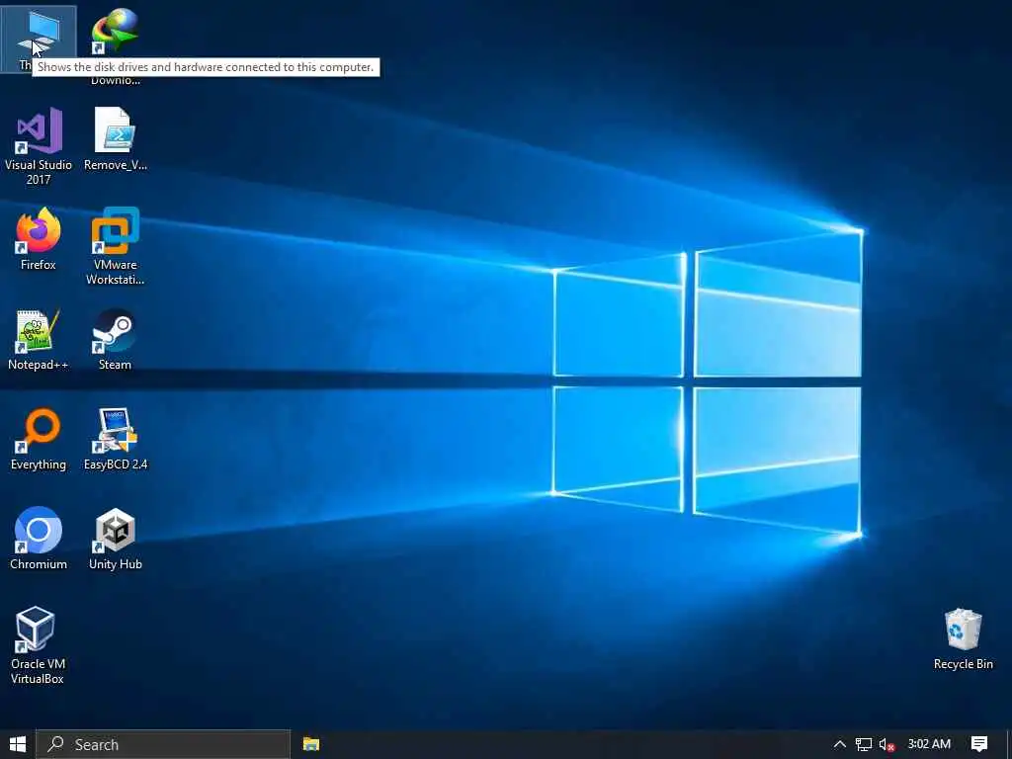This screenshot has height=759, width=1012.
Task: Click the Show desktop strip
Action: [x=1009, y=744]
